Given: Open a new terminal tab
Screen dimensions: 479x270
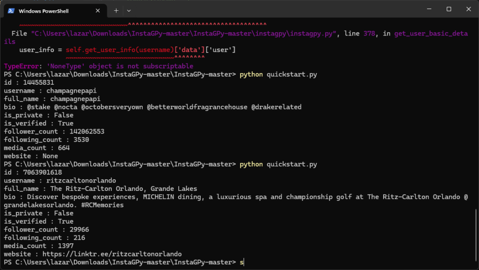Looking at the screenshot, I should 116,10.
